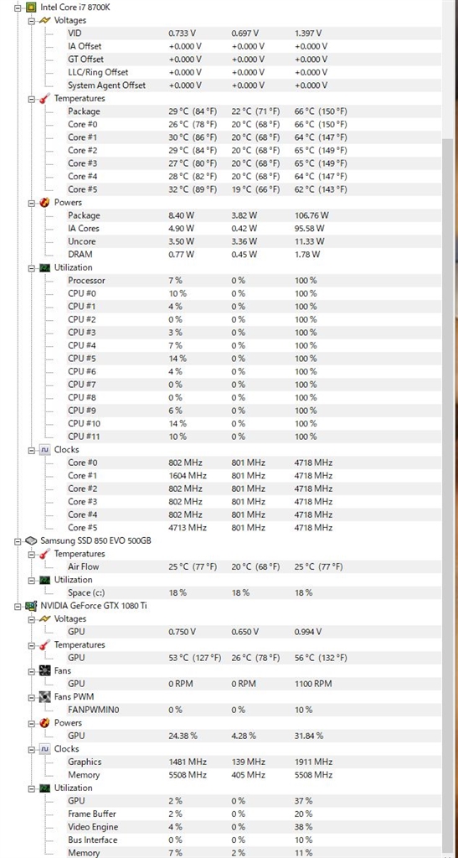
Task: Click the CPU Voltages lightning icon
Action: click(x=45, y=20)
